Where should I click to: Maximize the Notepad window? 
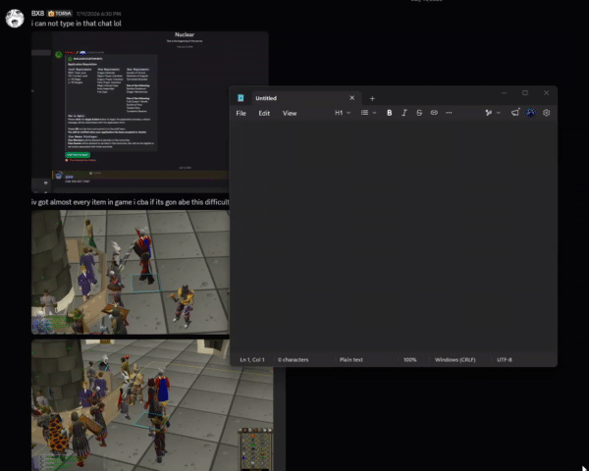525,93
